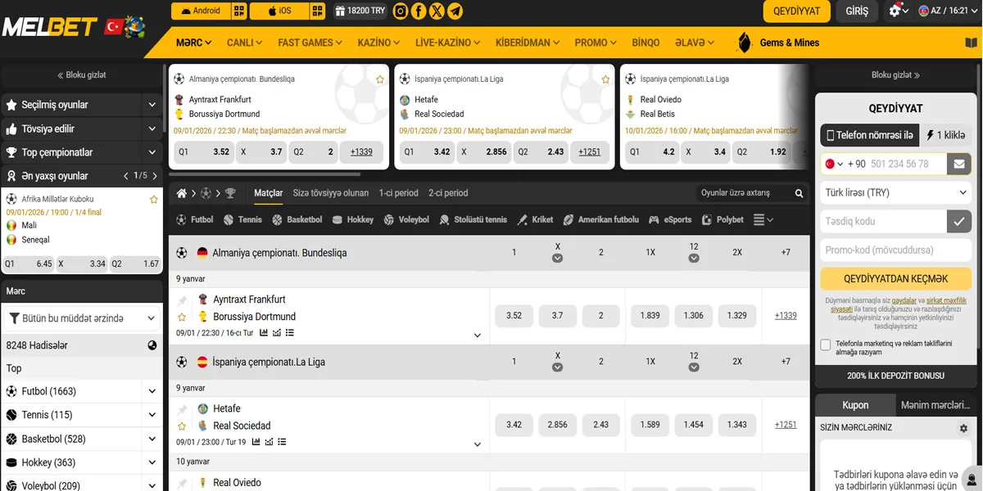Screen dimensions: 983x491
Task: Open the Instagram social icon
Action: tap(401, 11)
